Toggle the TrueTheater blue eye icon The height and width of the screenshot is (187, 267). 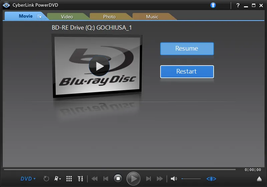pos(211,179)
